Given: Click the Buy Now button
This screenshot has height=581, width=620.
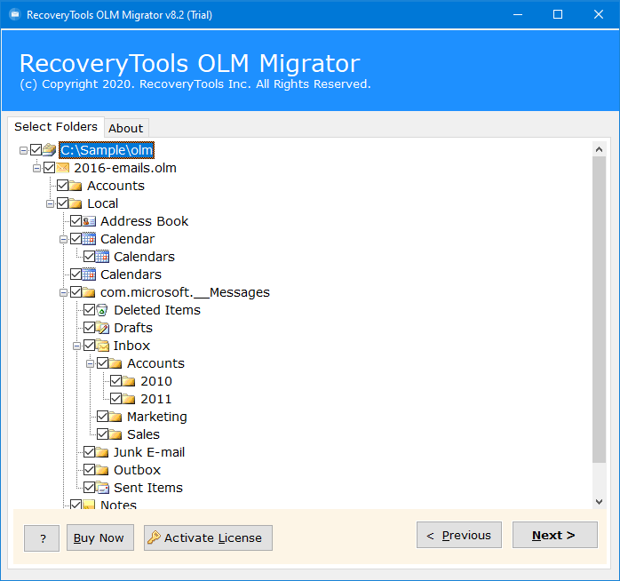Looking at the screenshot, I should 100,537.
